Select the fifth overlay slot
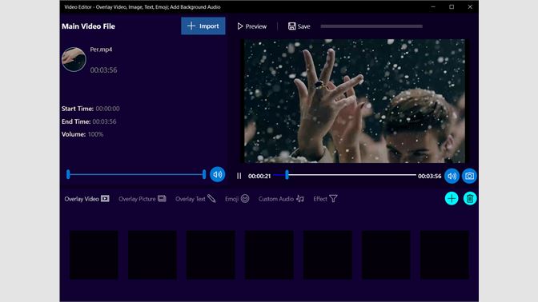Screen dimensions: 538x302 point(327,255)
